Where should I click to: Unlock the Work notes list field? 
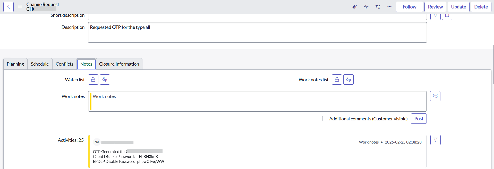coord(337,79)
